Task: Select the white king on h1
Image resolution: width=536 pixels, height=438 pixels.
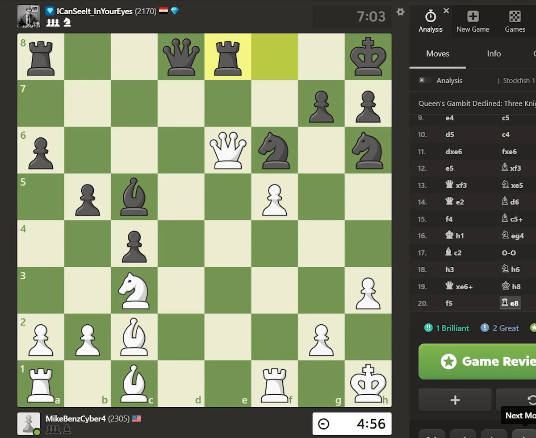Action: [x=368, y=384]
